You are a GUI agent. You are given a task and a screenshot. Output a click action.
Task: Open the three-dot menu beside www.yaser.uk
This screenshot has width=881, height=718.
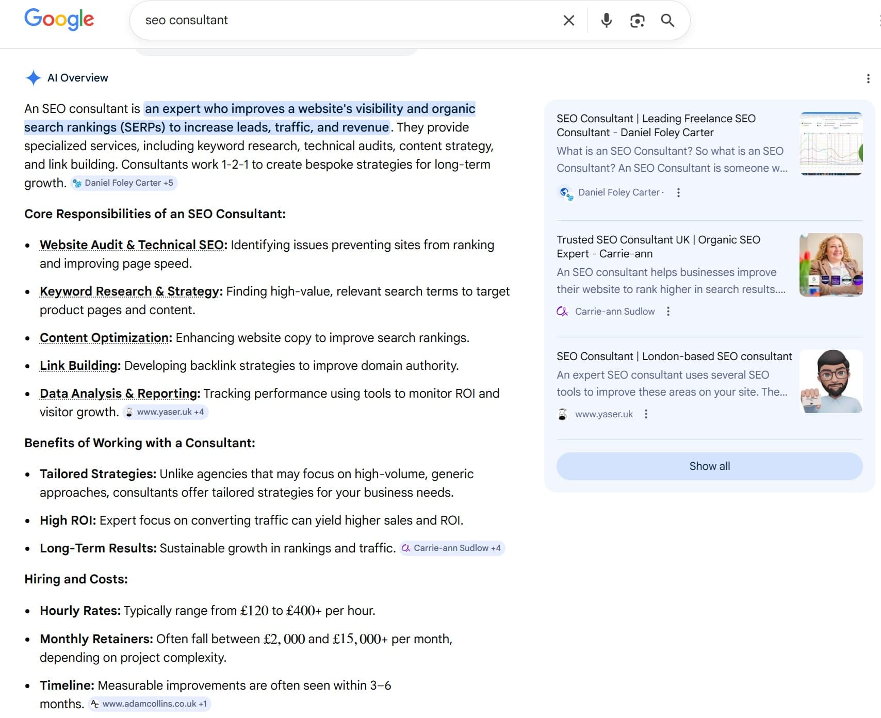click(646, 414)
